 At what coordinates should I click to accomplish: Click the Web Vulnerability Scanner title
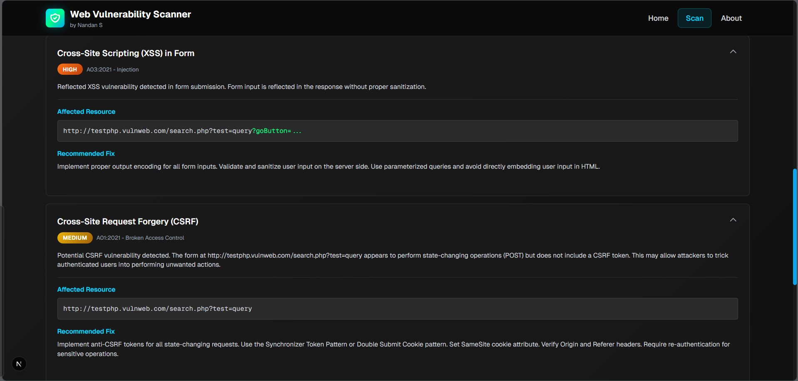point(130,14)
